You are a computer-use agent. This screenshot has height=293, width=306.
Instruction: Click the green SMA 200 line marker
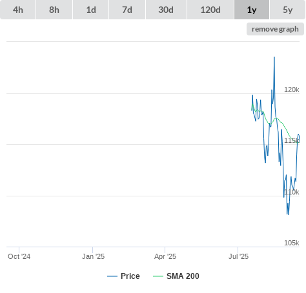pyautogui.click(x=158, y=276)
